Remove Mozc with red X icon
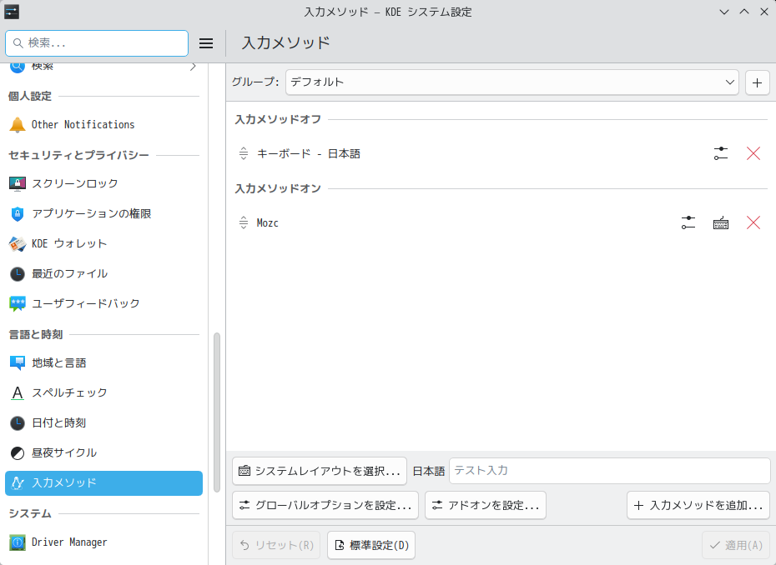 753,223
